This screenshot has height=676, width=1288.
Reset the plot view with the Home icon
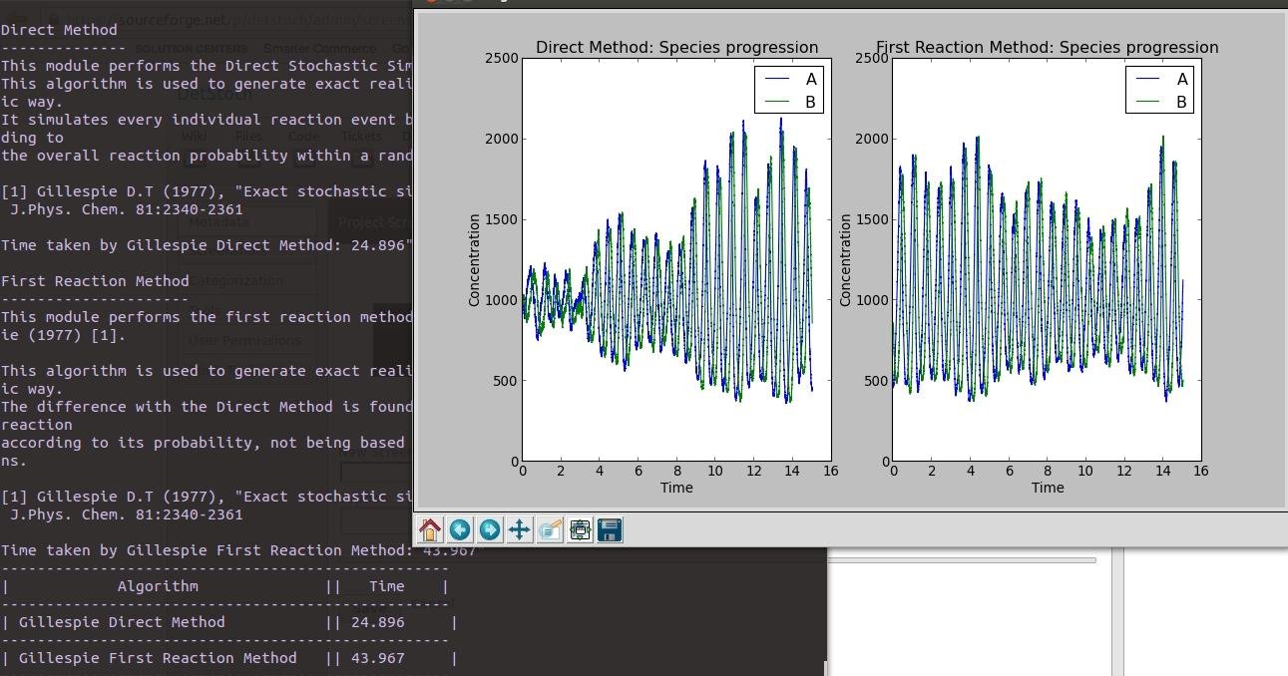click(430, 529)
